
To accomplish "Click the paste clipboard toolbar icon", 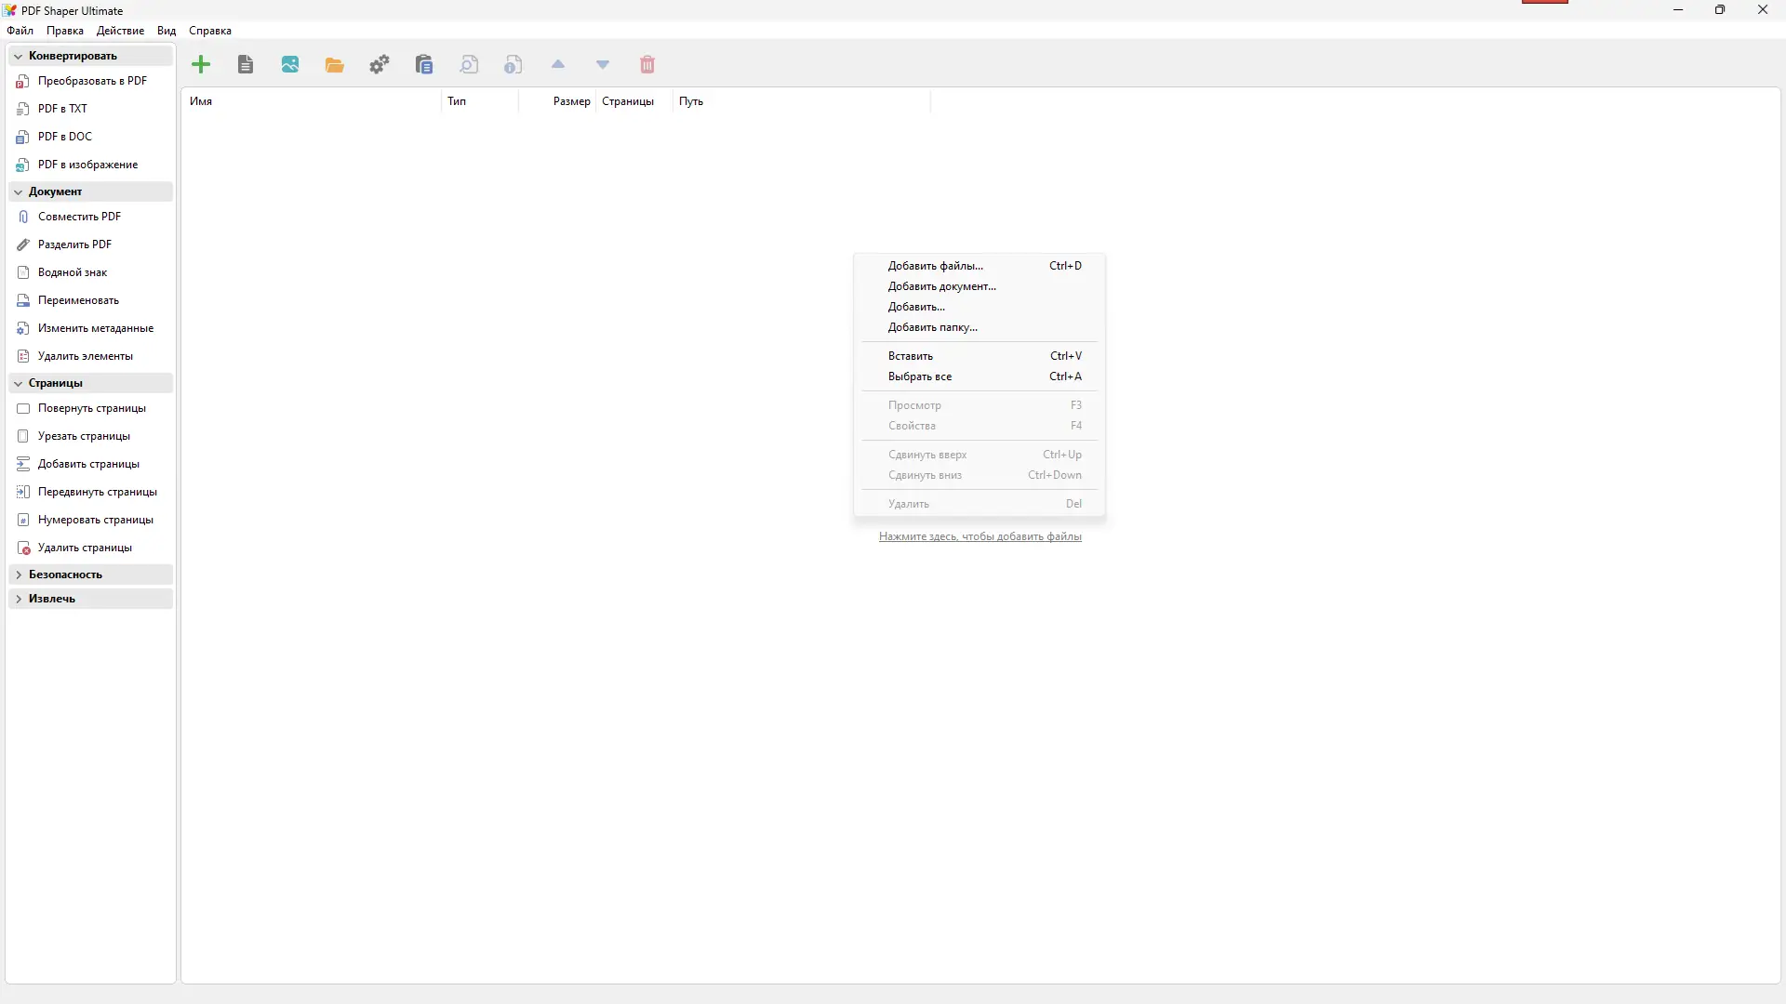I will [x=424, y=65].
